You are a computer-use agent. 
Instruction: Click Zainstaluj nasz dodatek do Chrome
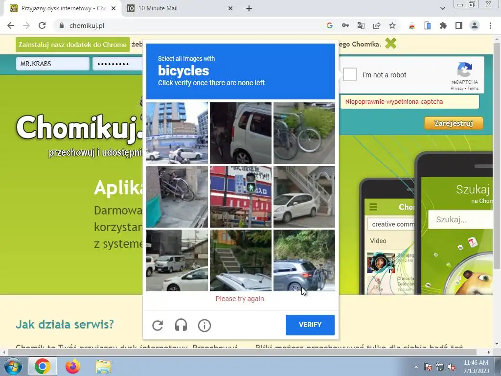click(72, 45)
